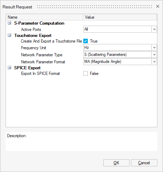Viewport: 163px width, 172px height.
Task: Enable Export In SPICE Format checkbox
Action: 86,74
